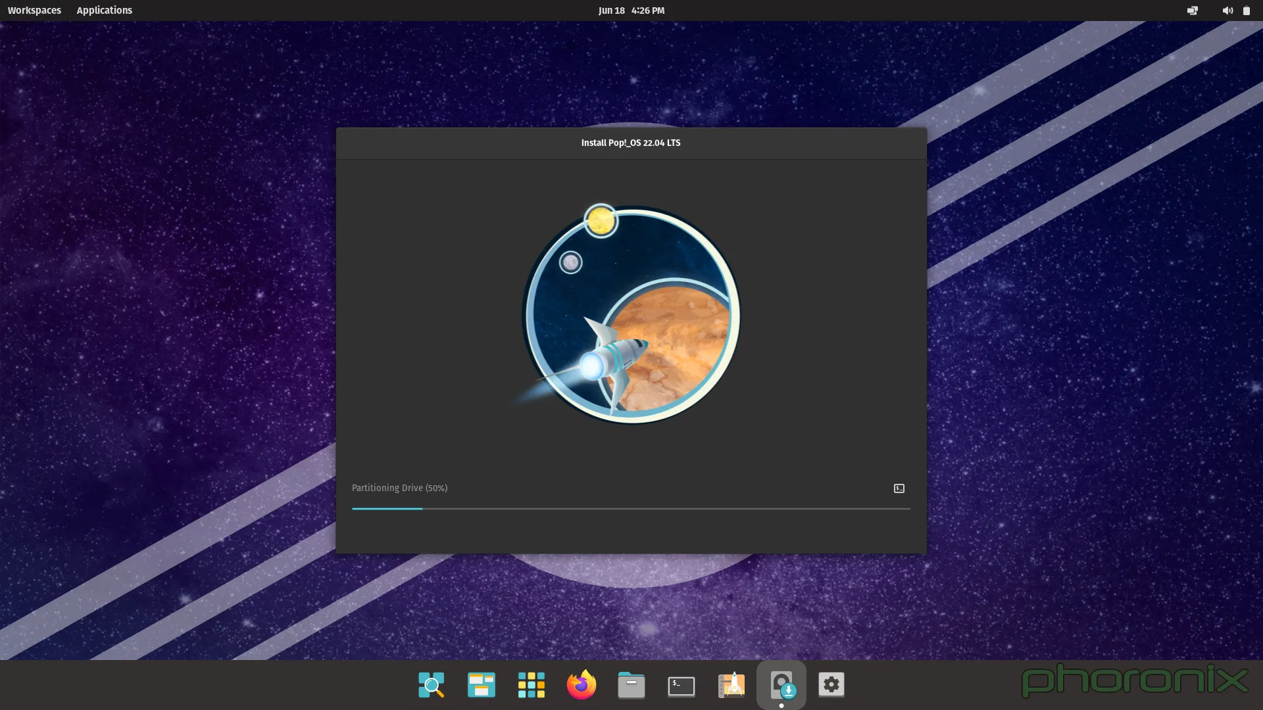Viewport: 1263px width, 710px height.
Task: Click the installation progress bar
Action: pos(631,509)
